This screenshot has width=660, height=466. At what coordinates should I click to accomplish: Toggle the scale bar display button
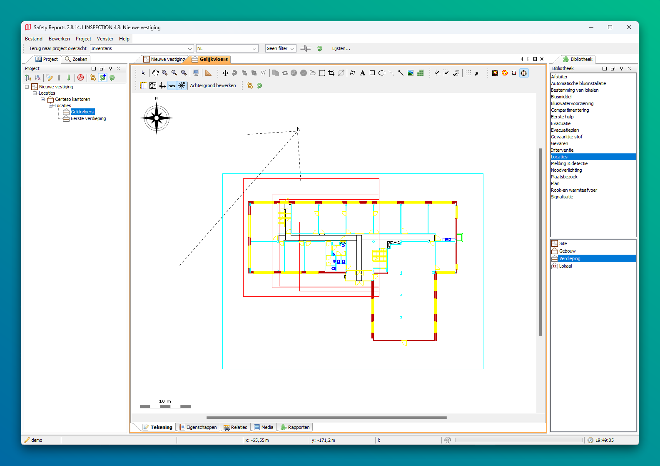[x=172, y=85]
